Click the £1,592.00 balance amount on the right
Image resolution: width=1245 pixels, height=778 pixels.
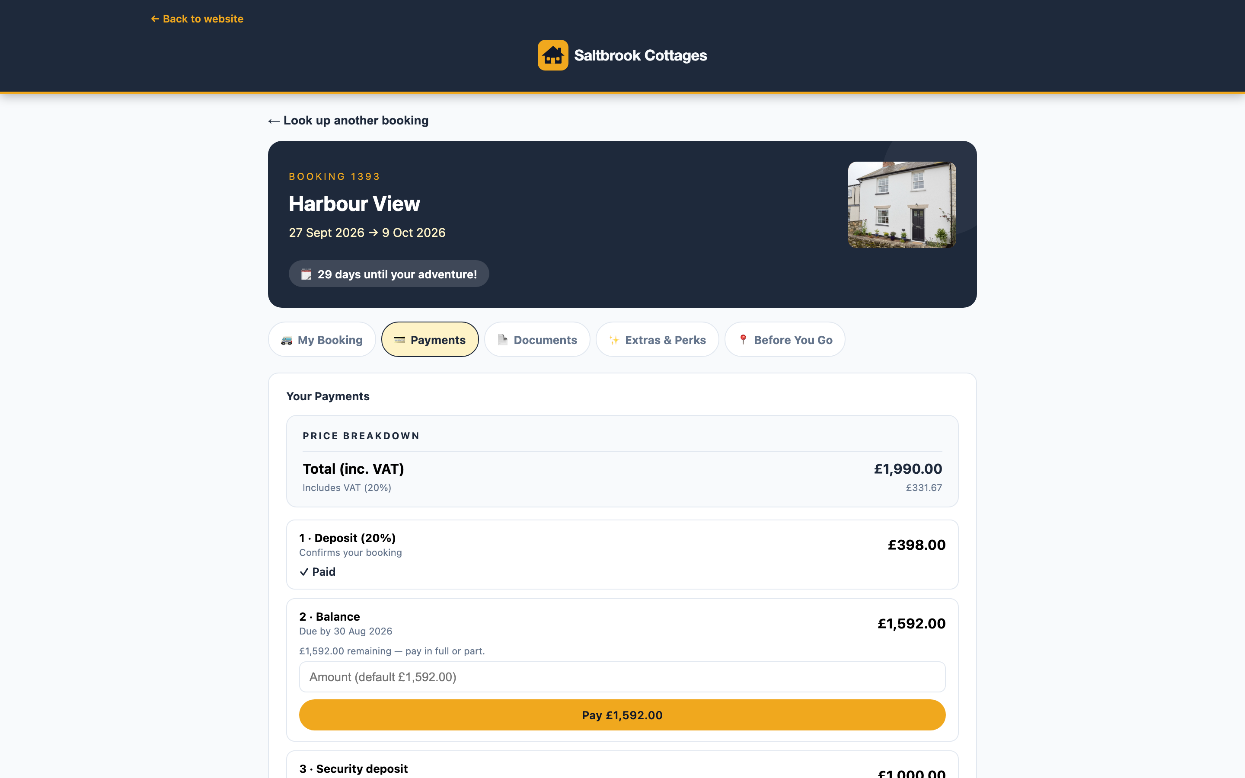pos(911,624)
